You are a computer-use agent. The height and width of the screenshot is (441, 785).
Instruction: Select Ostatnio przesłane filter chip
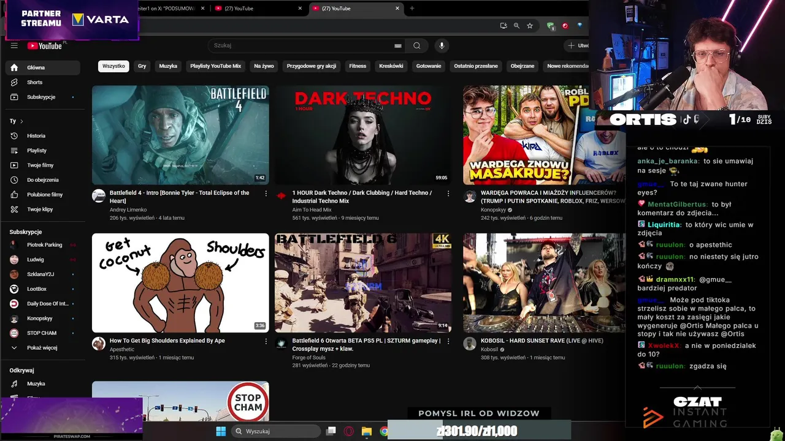476,66
